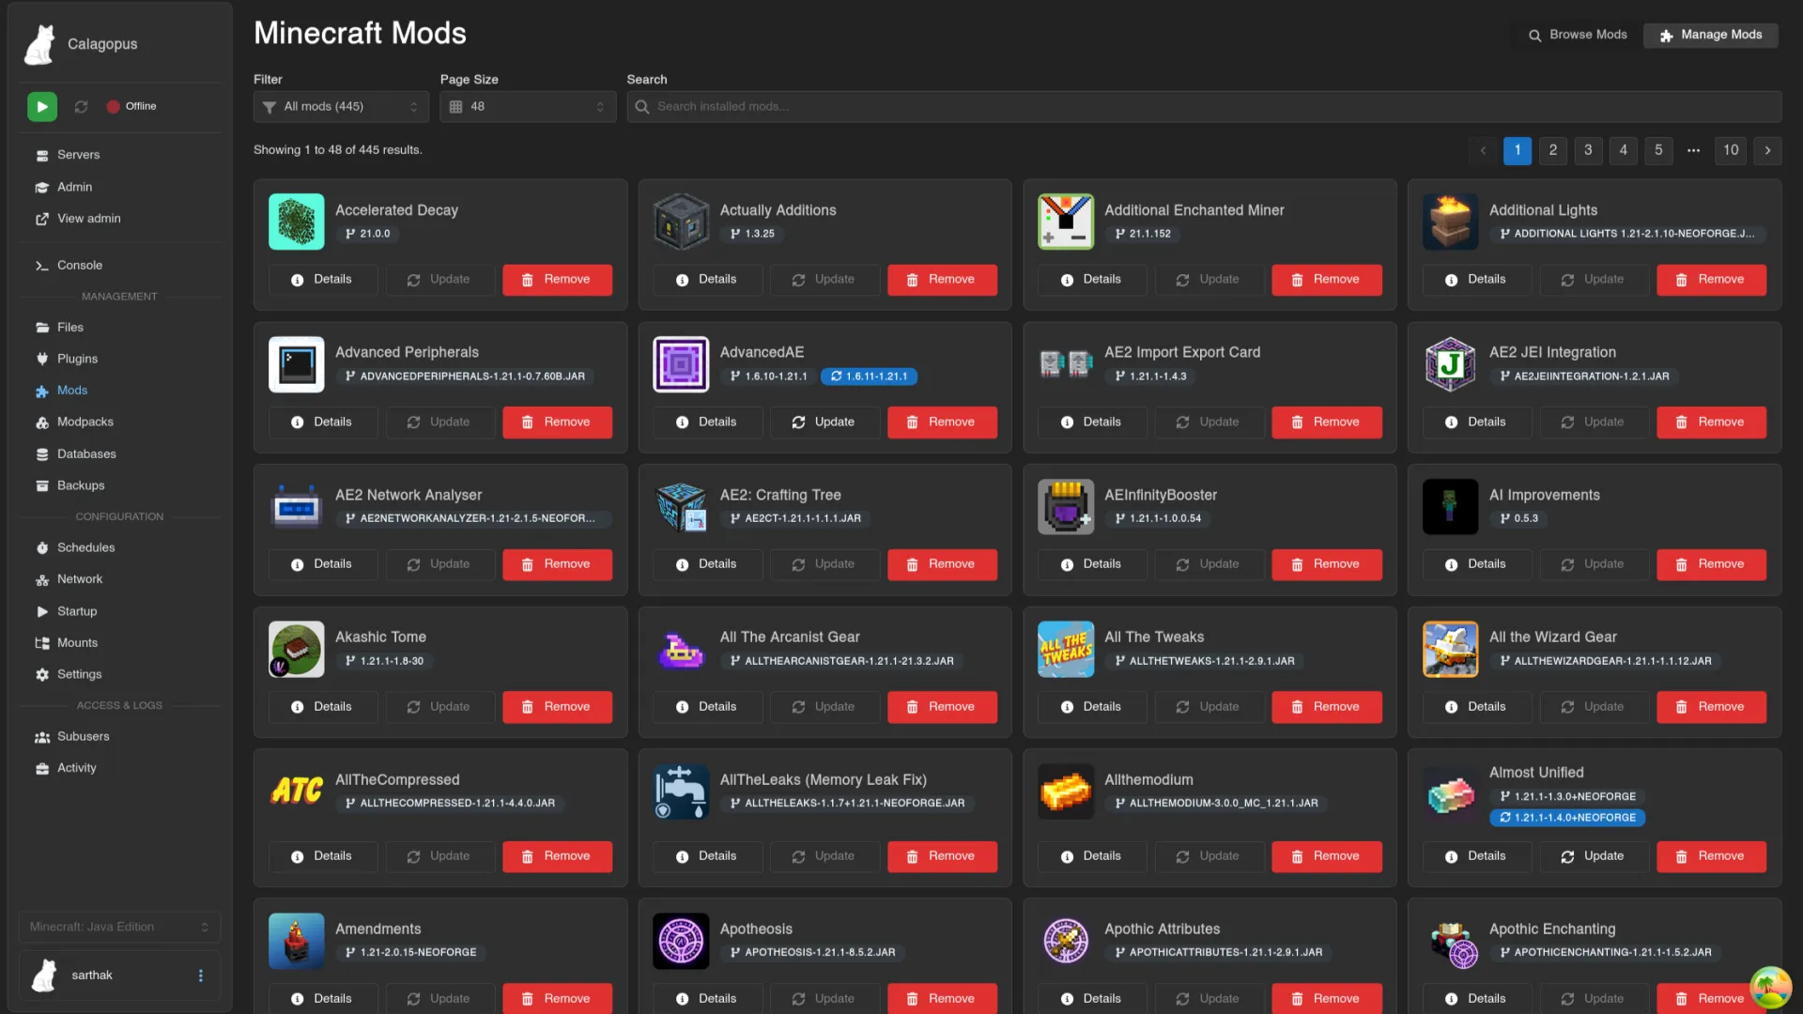
Task: Click the AE2 JEI Integration mod icon
Action: point(1450,364)
